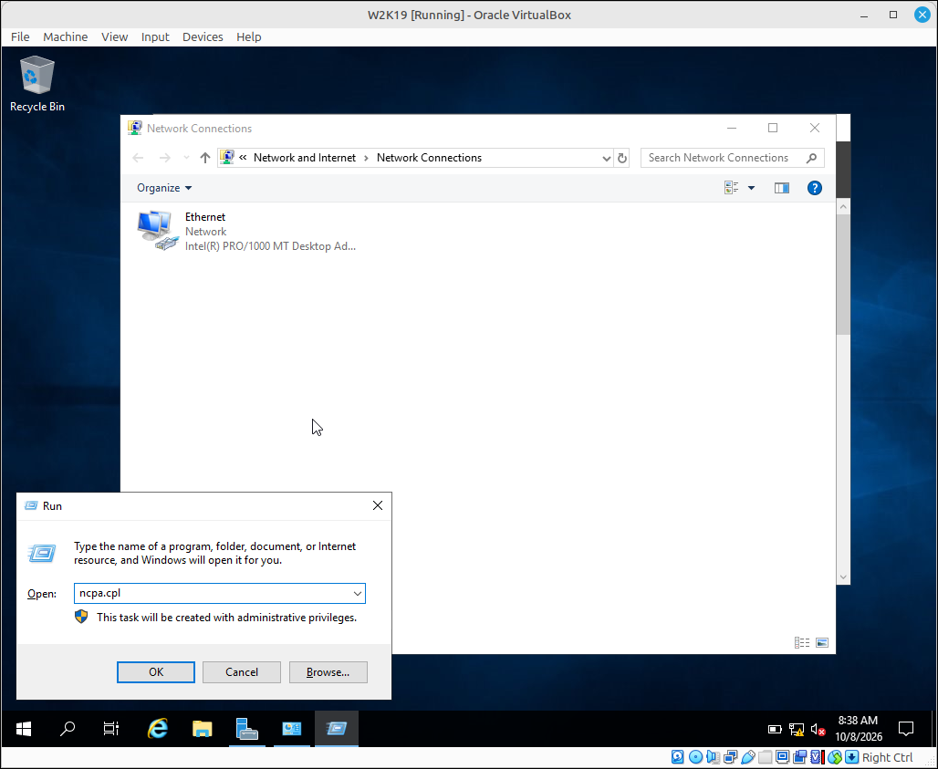Image resolution: width=938 pixels, height=769 pixels.
Task: Click the Windows Start button
Action: point(24,728)
